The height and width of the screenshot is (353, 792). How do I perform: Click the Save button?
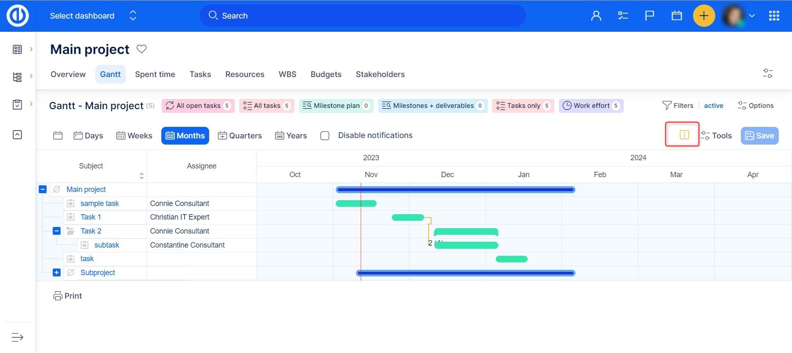pos(759,136)
